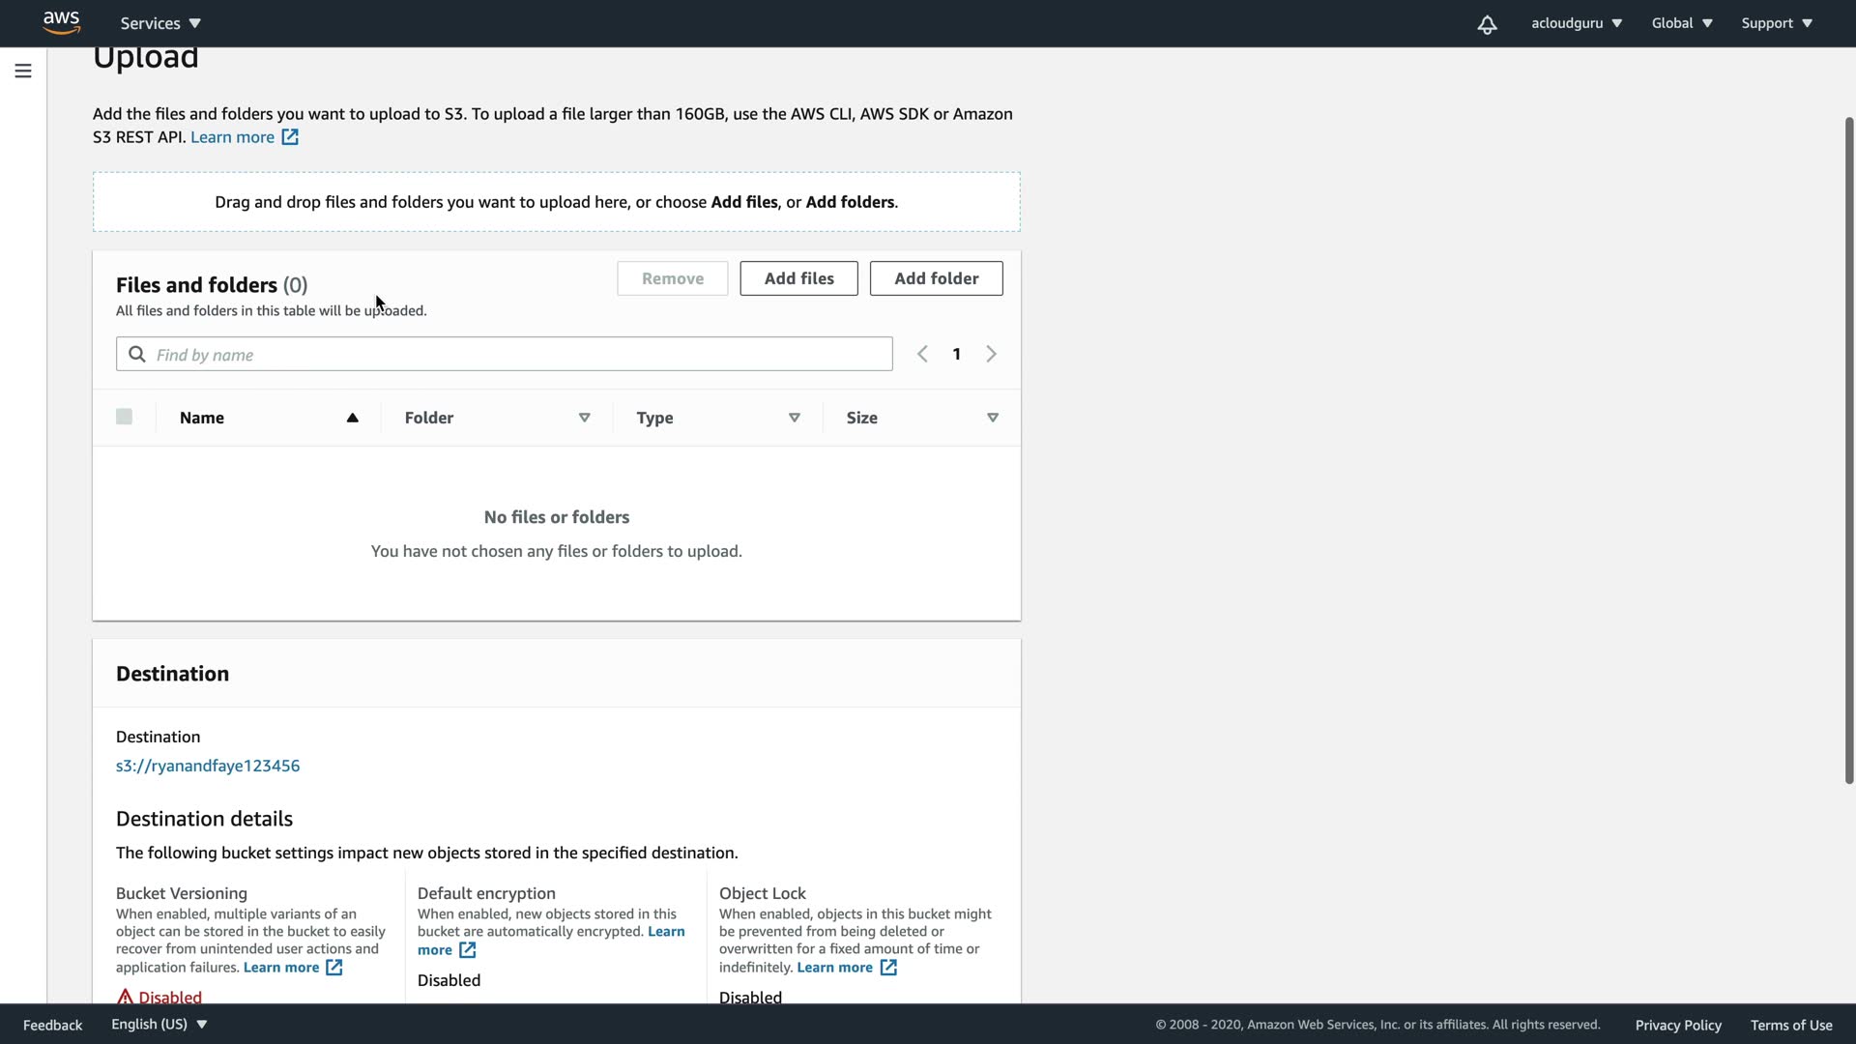
Task: Click the AWS logo home icon
Action: pos(61,22)
